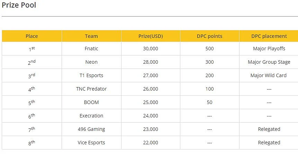Select the Execration team cell
The image size is (298, 156).
(x=91, y=116)
